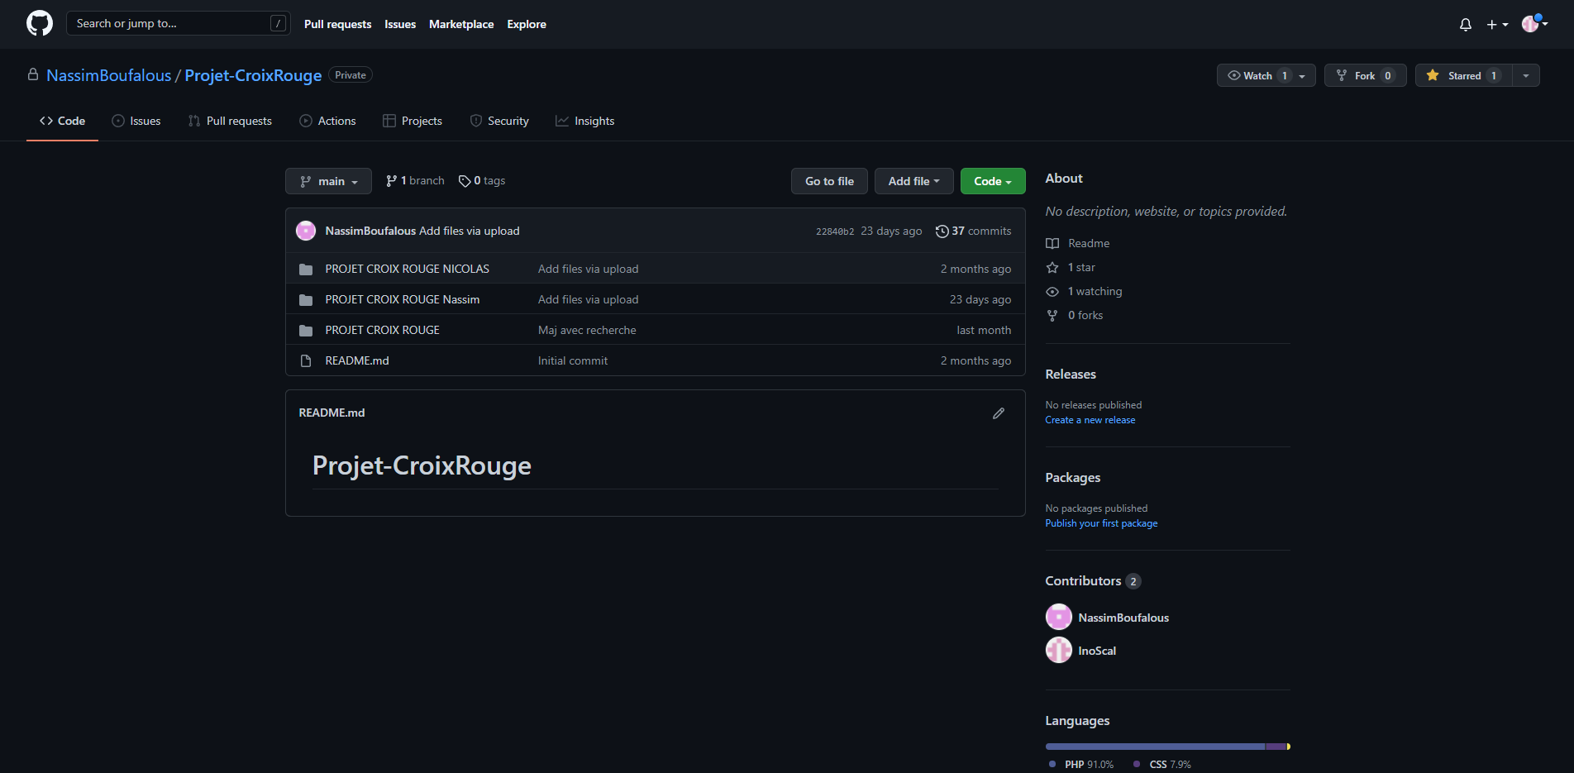Screen dimensions: 1574x773
Task: Open folder PROJET CROIX ROUGE Nassim
Action: 403,299
